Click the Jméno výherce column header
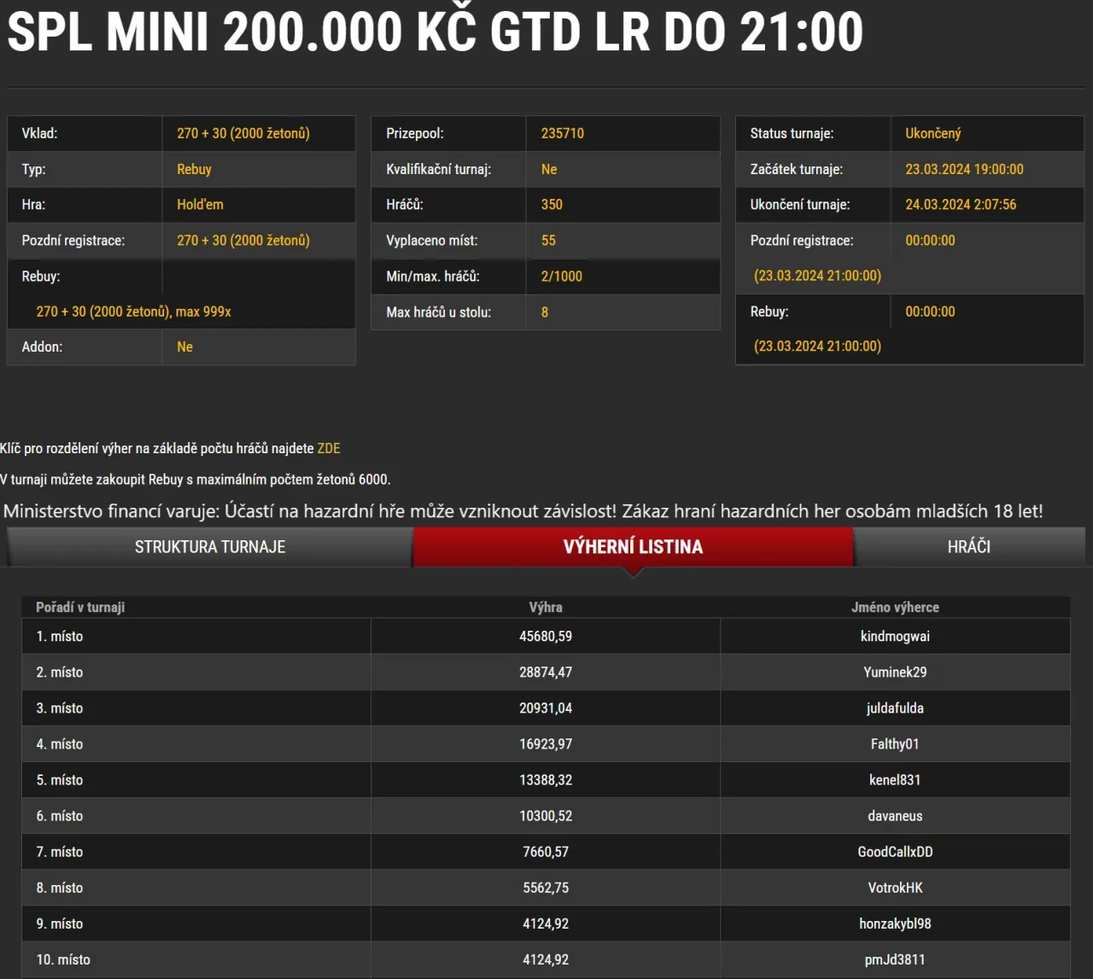This screenshot has width=1093, height=979. (x=895, y=607)
